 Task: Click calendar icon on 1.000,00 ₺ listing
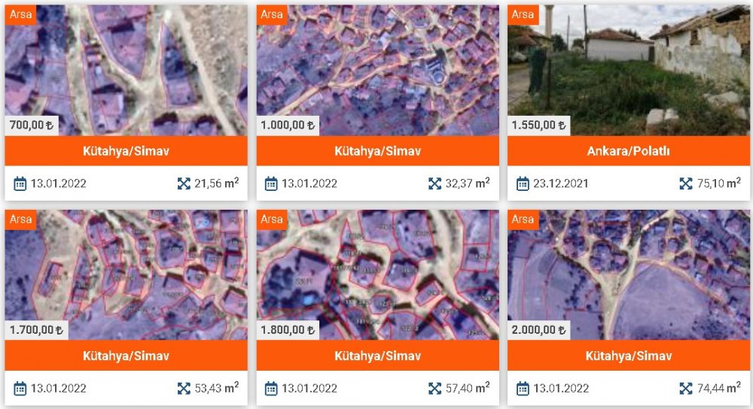(271, 183)
